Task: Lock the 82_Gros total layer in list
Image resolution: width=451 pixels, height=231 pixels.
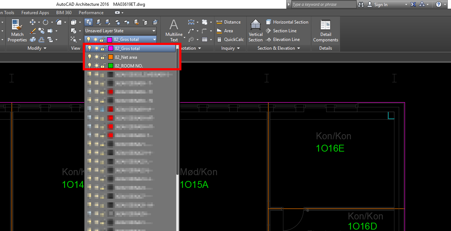Action: pos(103,48)
